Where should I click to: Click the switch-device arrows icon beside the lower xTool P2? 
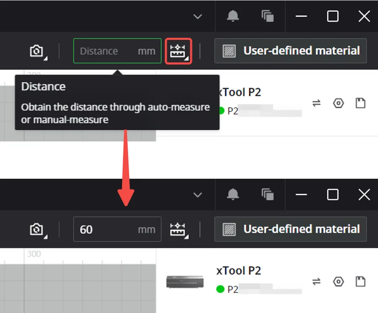[317, 282]
